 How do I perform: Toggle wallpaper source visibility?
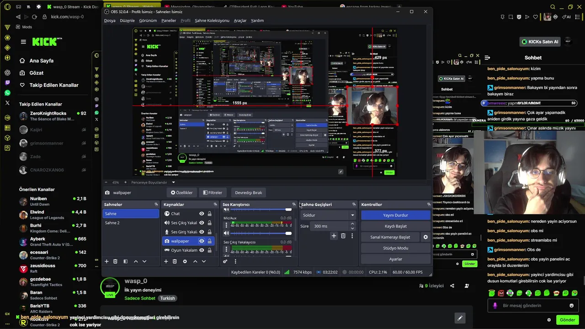coord(202,241)
